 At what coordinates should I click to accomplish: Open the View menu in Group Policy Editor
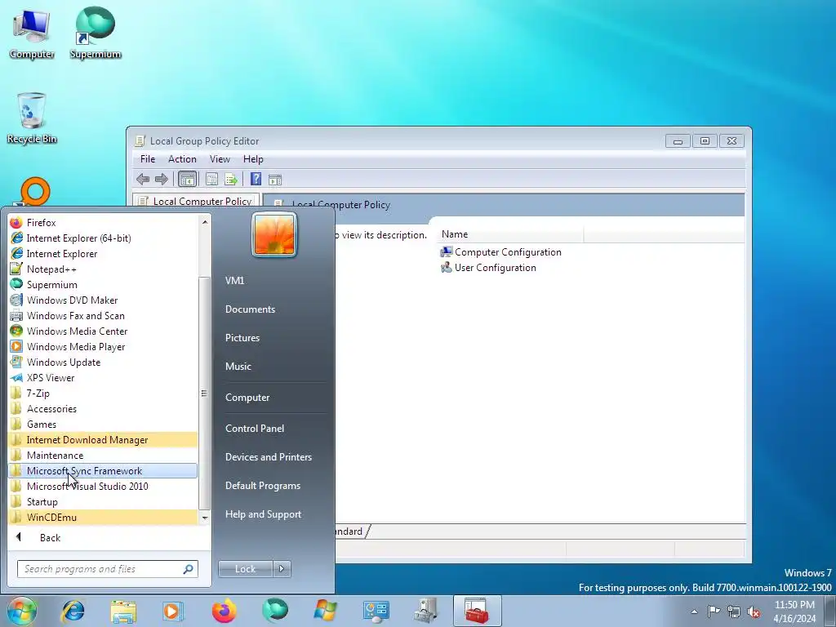coord(220,159)
